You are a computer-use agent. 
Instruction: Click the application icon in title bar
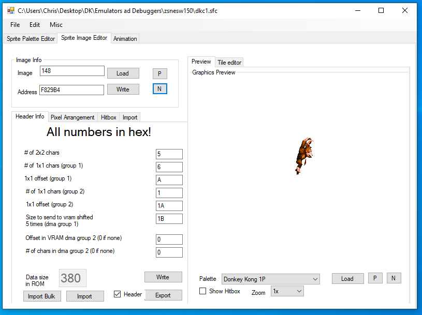click(10, 10)
